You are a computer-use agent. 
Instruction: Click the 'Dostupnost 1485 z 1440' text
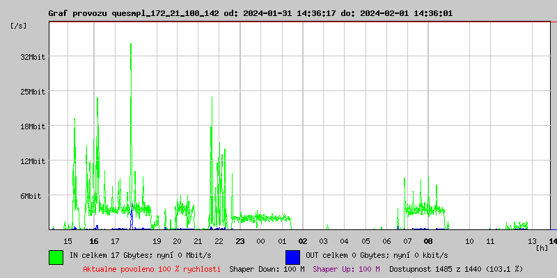pos(455,269)
